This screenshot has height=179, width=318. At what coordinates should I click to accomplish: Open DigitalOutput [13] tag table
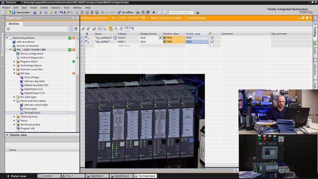pyautogui.click(x=34, y=93)
